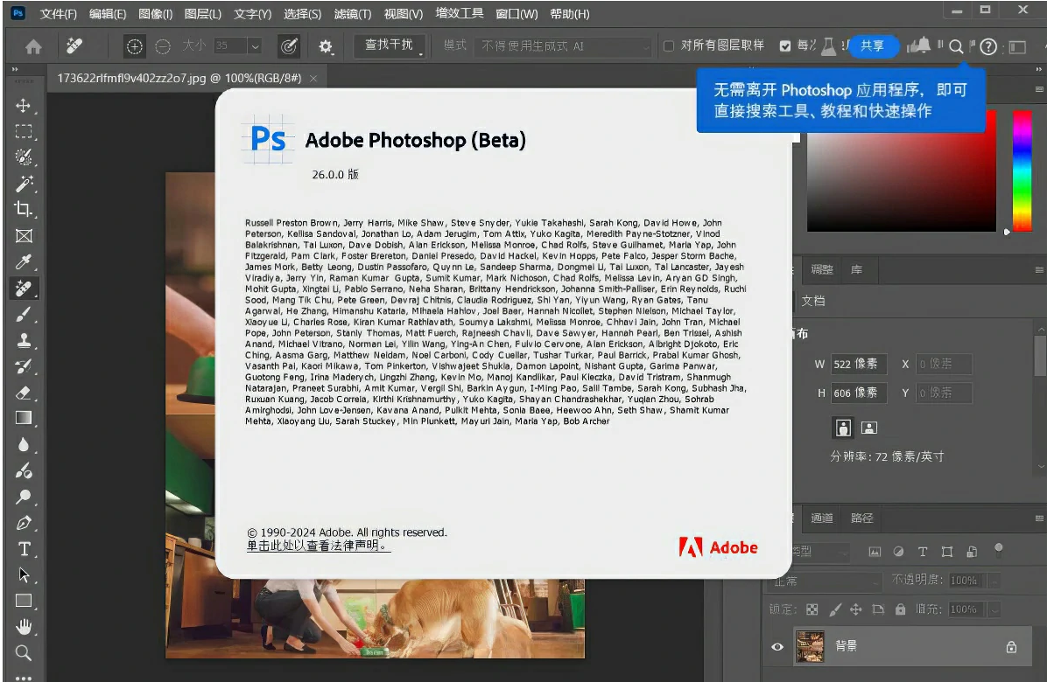This screenshot has width=1047, height=682.
Task: Select the Clone Stamp tool
Action: [x=24, y=340]
